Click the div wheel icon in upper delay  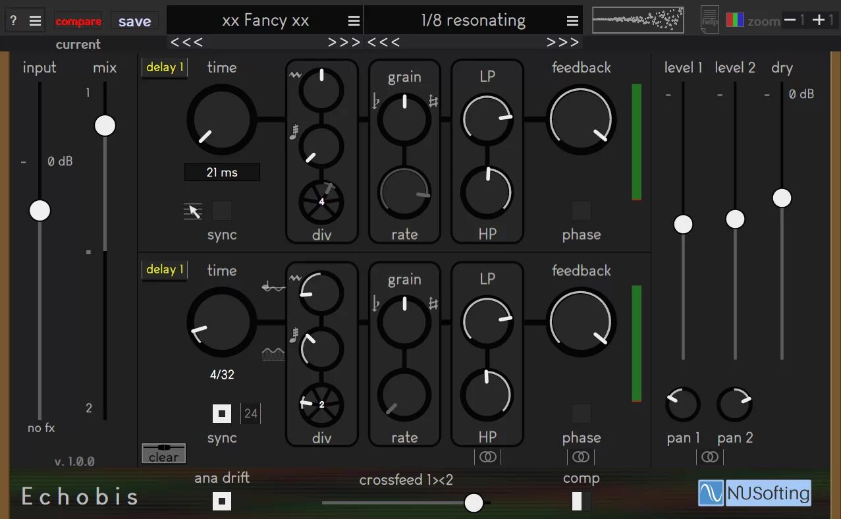[x=321, y=202]
